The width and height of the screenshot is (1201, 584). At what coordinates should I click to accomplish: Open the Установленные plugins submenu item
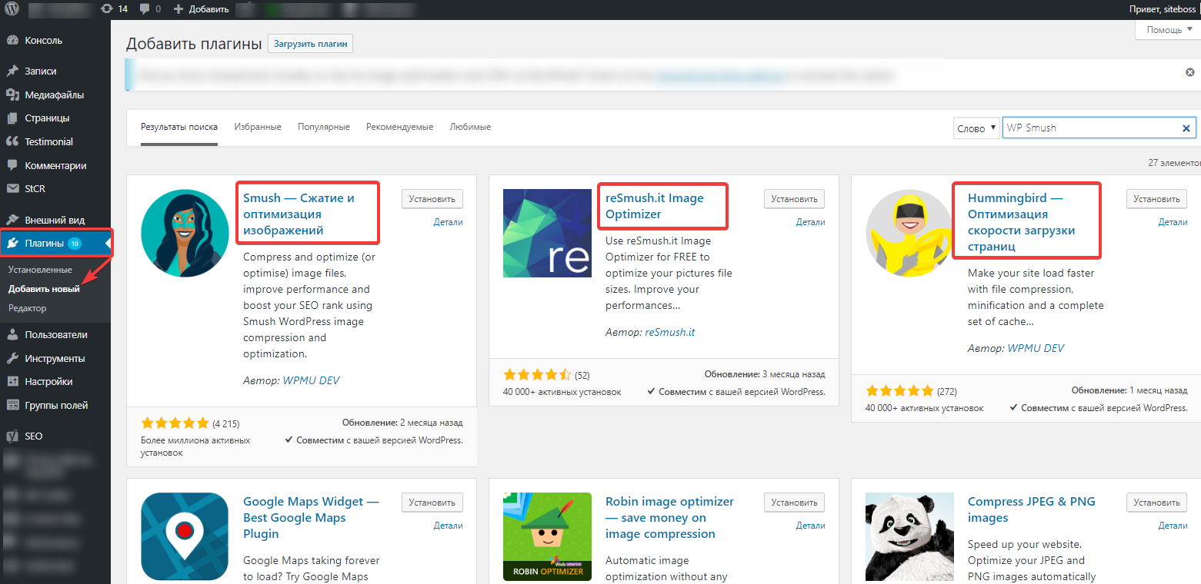(x=40, y=270)
